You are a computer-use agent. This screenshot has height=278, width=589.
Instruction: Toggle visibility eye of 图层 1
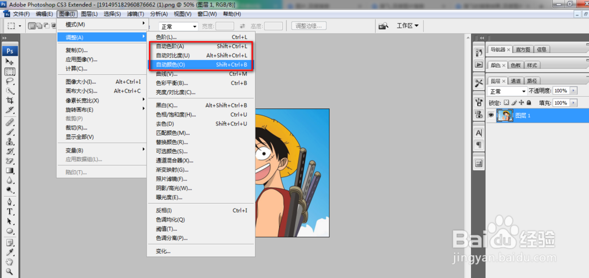tap(491, 115)
